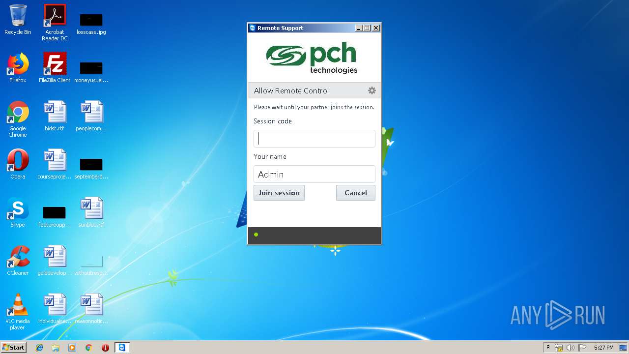Close the Remote Support window
629x354 pixels.
[376, 28]
